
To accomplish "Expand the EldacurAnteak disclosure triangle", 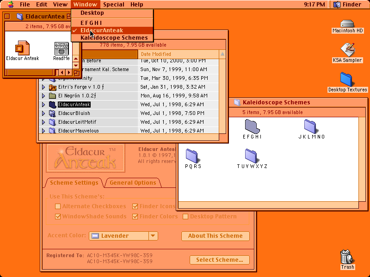I will click(43, 105).
